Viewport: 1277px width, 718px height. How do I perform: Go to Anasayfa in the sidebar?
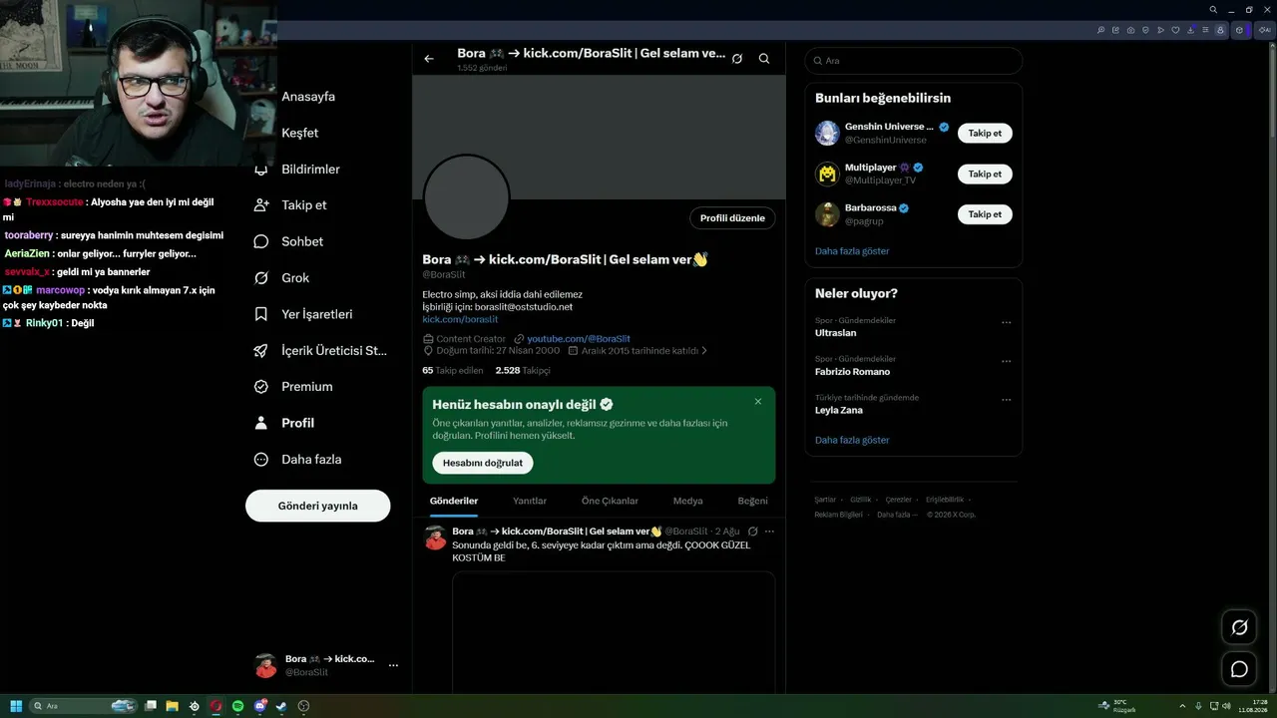pyautogui.click(x=308, y=97)
